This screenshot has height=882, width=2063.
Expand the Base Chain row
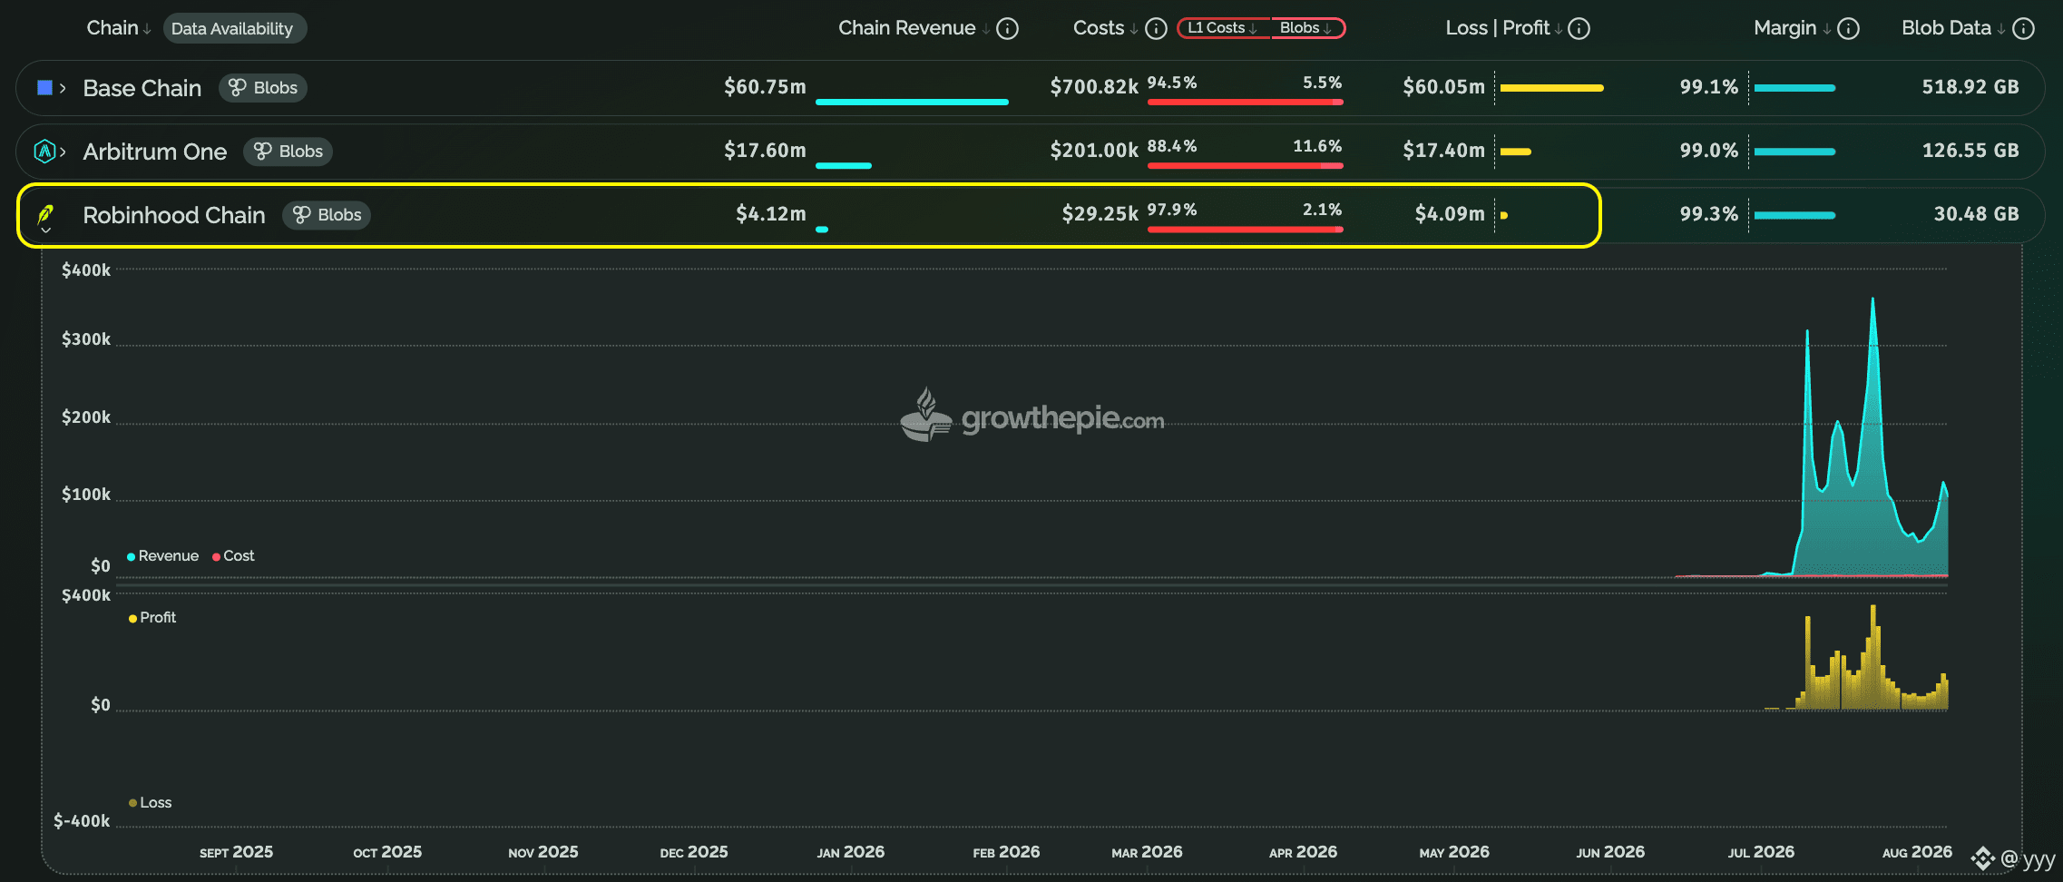[63, 88]
